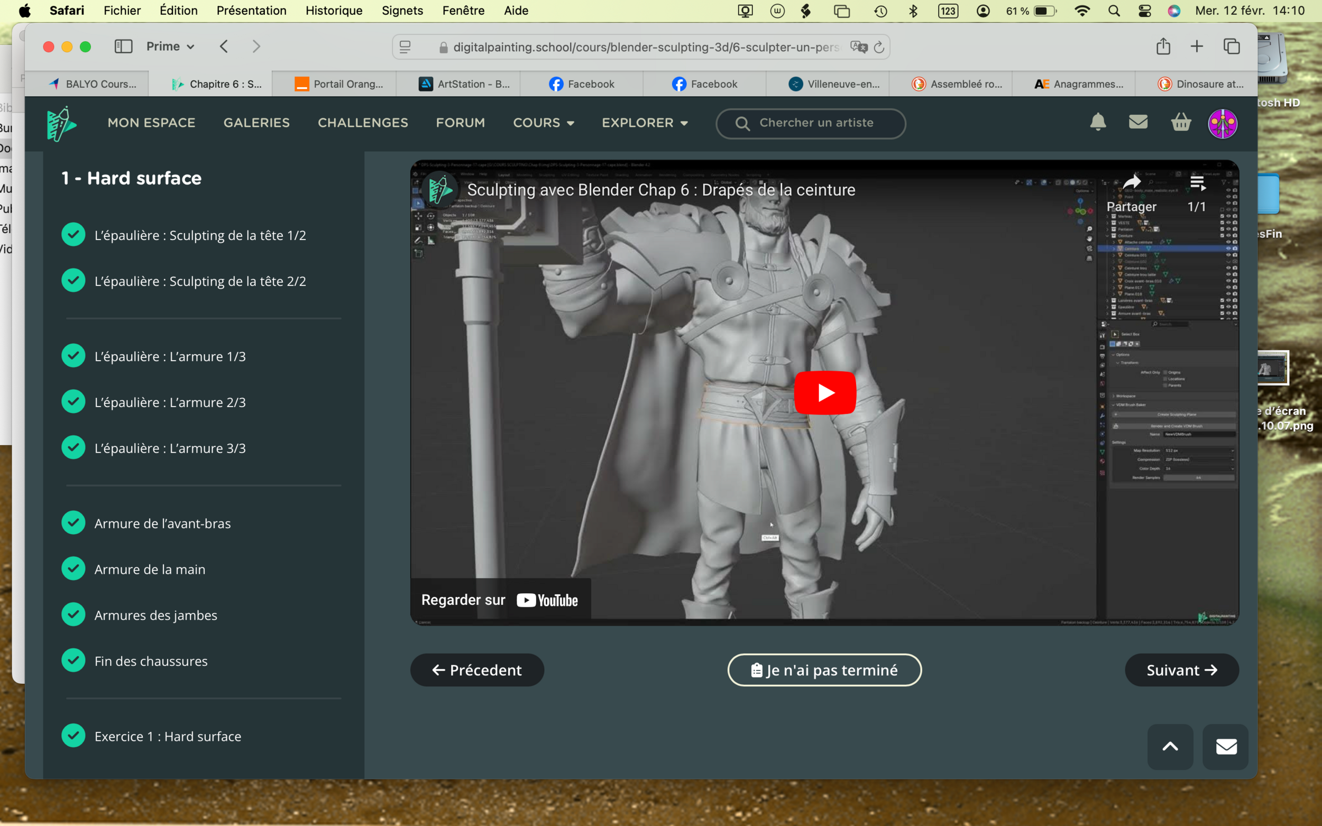Expand the COURS dropdown menu
The image size is (1322, 826).
point(543,123)
